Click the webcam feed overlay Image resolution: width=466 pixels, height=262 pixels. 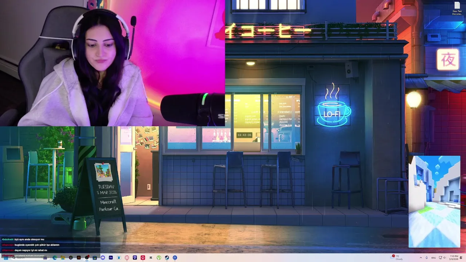pyautogui.click(x=112, y=63)
